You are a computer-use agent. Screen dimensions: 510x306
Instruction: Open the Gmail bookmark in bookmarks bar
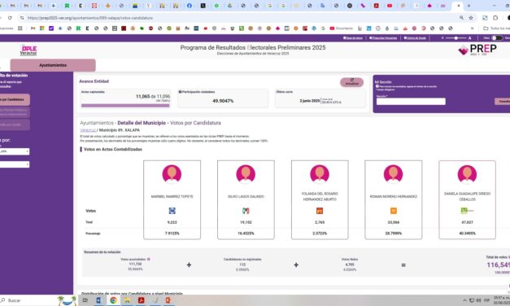[33, 28]
